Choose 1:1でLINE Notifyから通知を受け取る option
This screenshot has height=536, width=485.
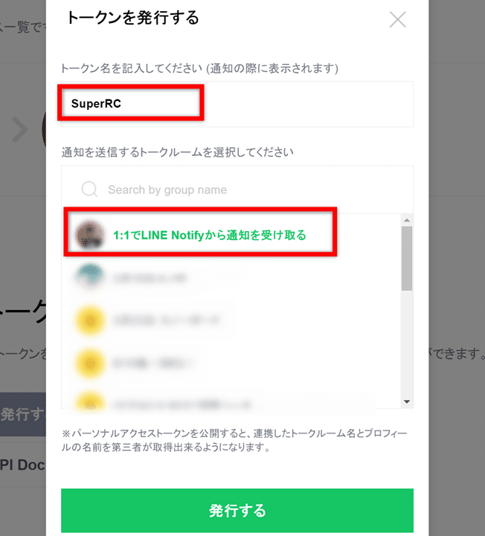(209, 235)
